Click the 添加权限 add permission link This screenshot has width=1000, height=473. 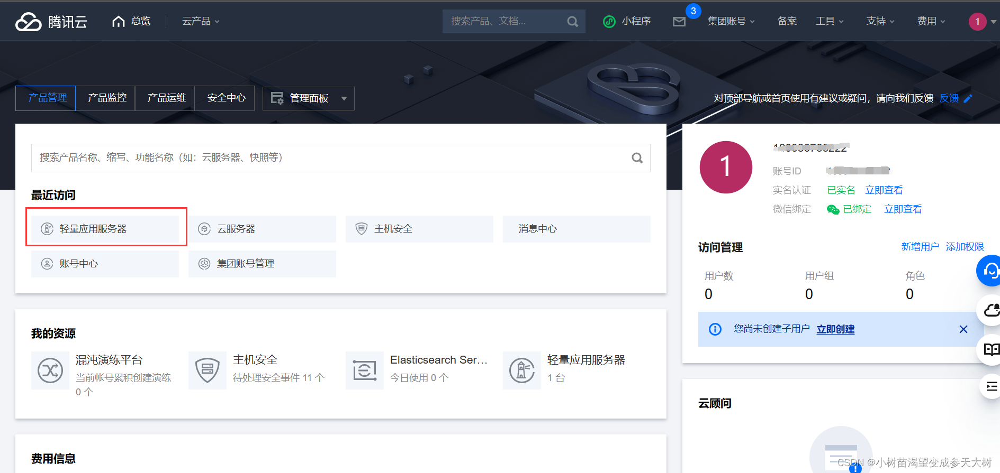click(965, 247)
